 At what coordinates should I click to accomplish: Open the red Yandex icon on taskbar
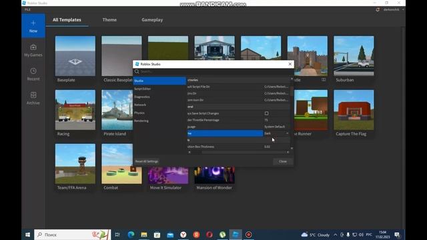[x=196, y=235]
